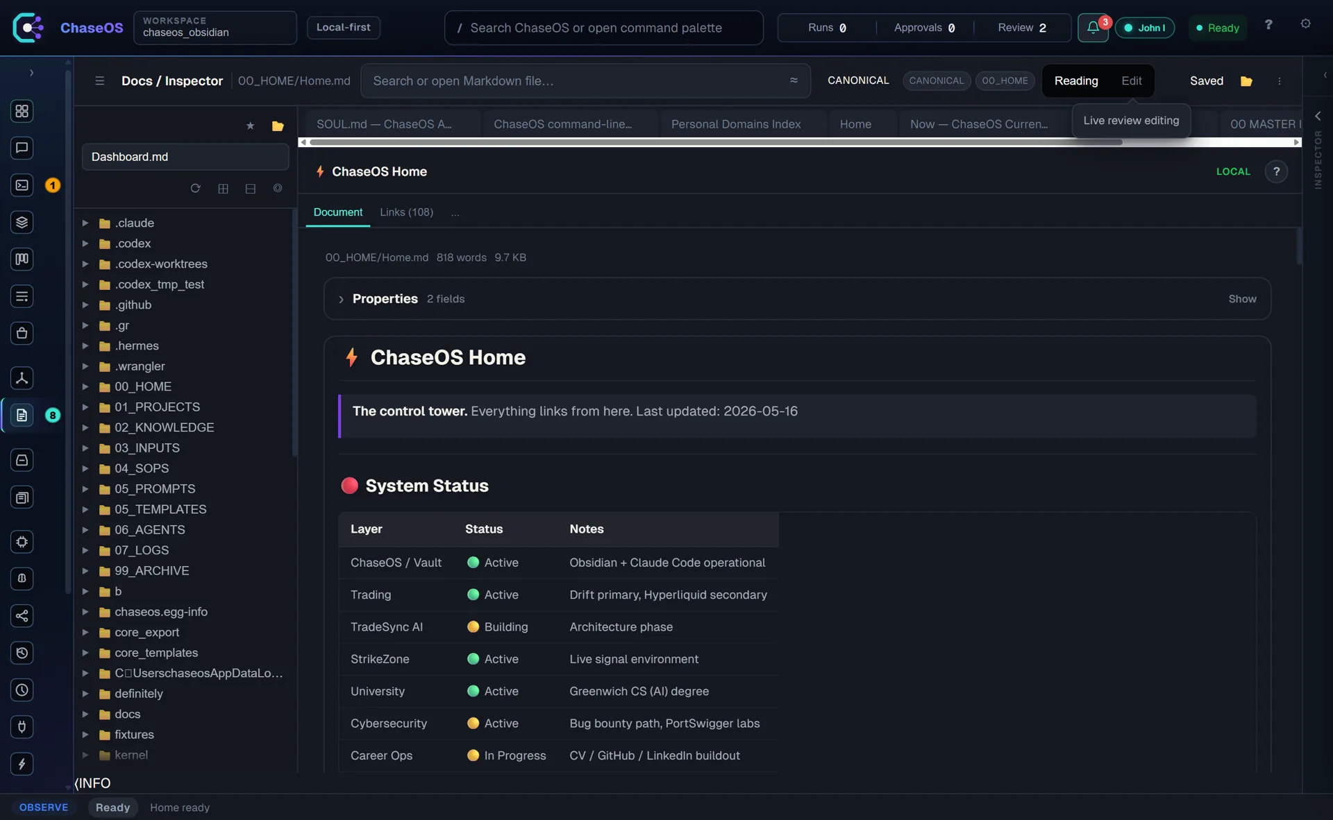
Task: Click the split layout icon in file tree toolbar
Action: (251, 189)
